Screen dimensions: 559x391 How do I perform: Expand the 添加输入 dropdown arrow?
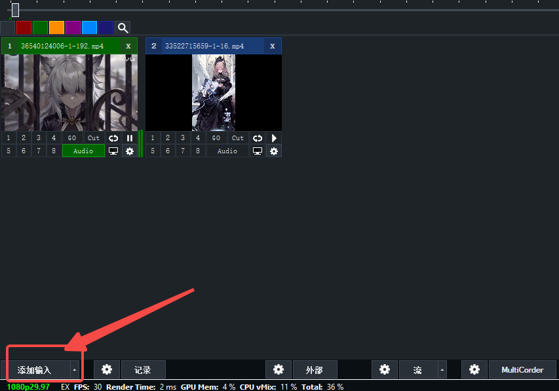click(75, 370)
